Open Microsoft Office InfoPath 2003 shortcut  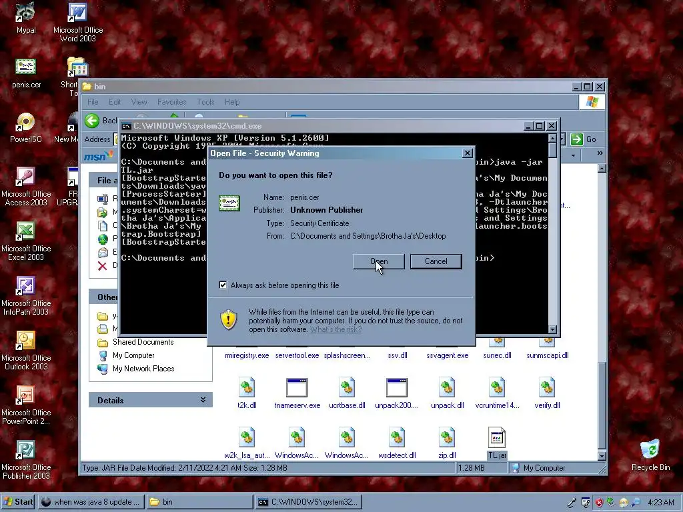pyautogui.click(x=26, y=296)
